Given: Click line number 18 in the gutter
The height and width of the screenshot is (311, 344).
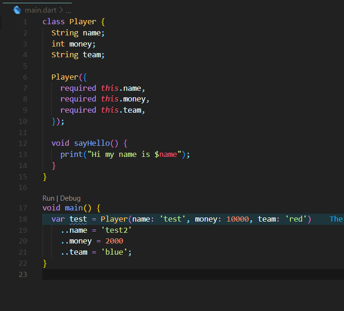Looking at the screenshot, I should coord(23,219).
